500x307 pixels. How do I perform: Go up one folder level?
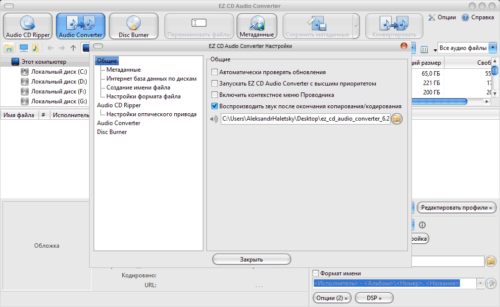pos(73,48)
